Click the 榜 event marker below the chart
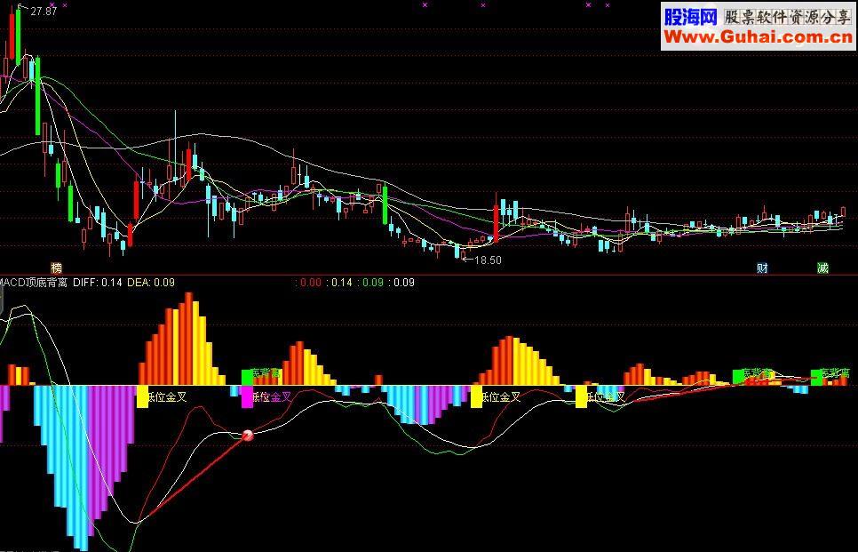Screen dimensions: 858x552 click(56, 268)
